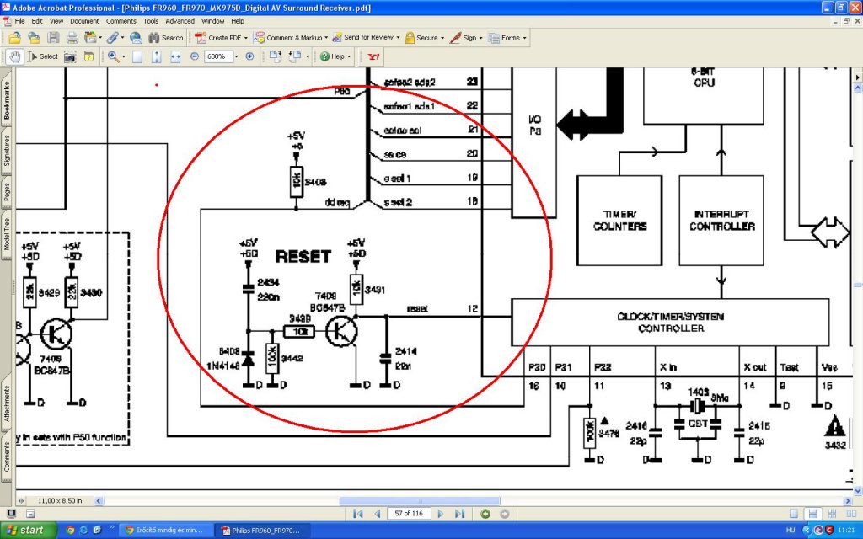
Task: Choose the Select text tool
Action: click(43, 56)
